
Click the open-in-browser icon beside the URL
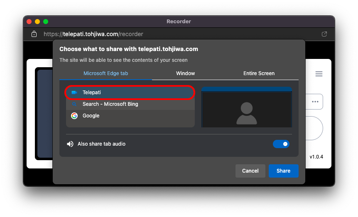point(324,34)
